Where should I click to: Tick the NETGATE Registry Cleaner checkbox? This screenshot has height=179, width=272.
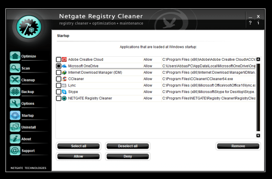click(58, 98)
